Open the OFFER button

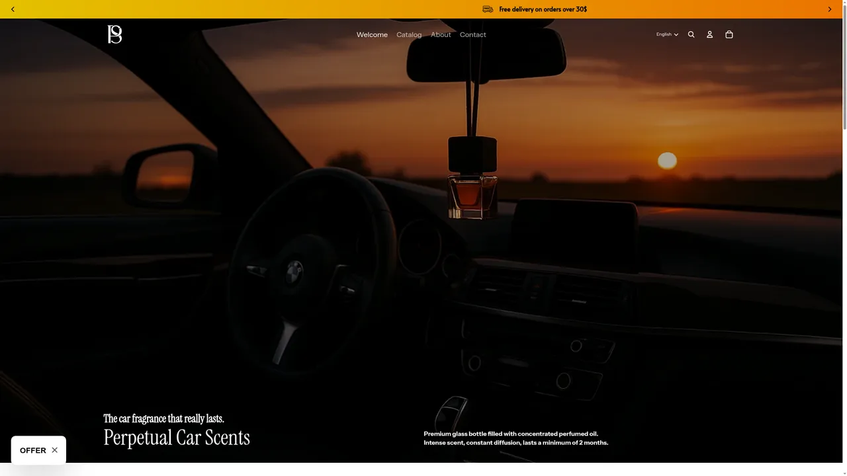33,450
